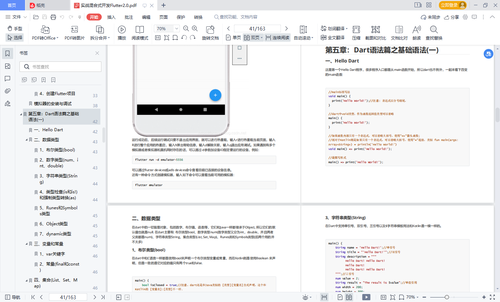Open quick access toolbar customize dropdown
The image size is (500, 302).
tap(80, 17)
